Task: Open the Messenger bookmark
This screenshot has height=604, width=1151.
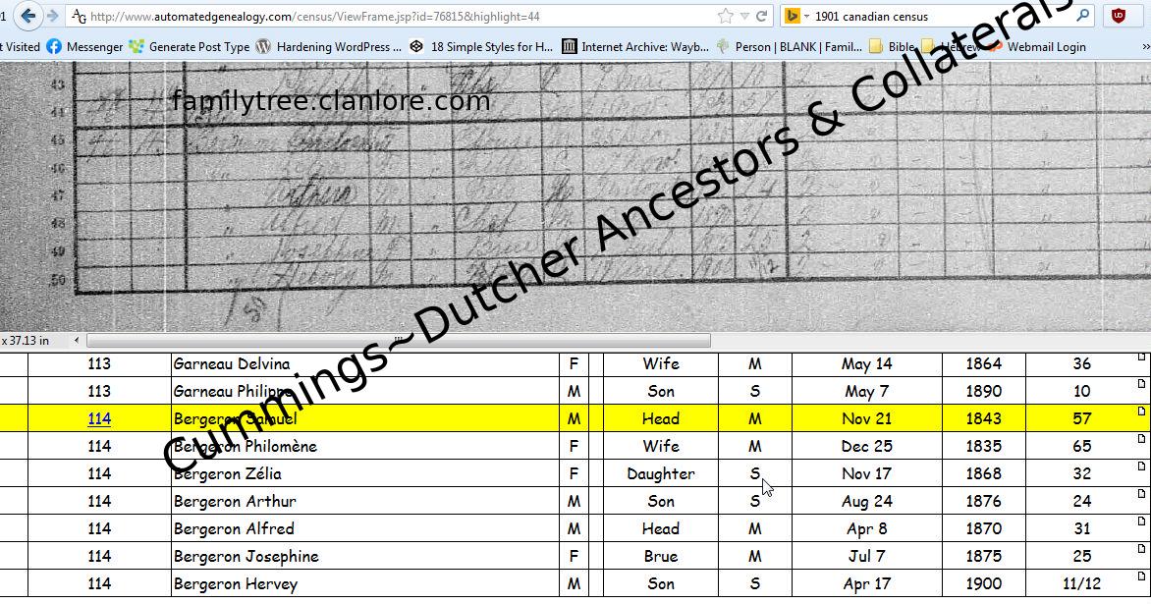Action: 84,46
